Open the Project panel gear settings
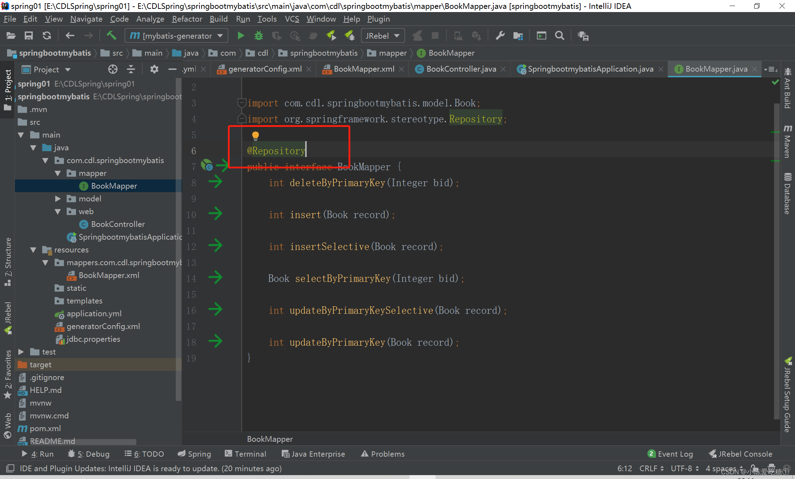This screenshot has width=795, height=479. pos(154,69)
